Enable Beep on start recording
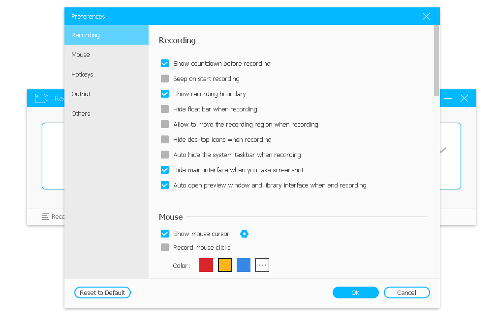495x319 pixels. (165, 79)
